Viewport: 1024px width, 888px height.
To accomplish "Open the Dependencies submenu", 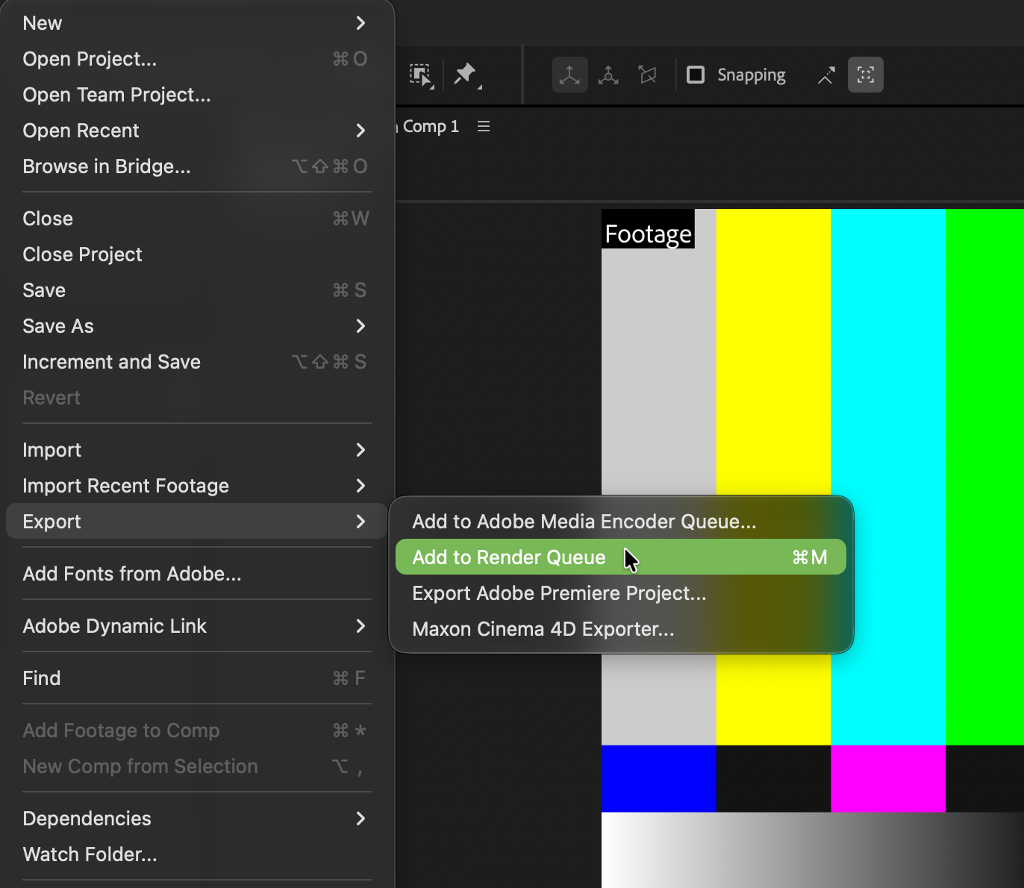I will pyautogui.click(x=196, y=819).
